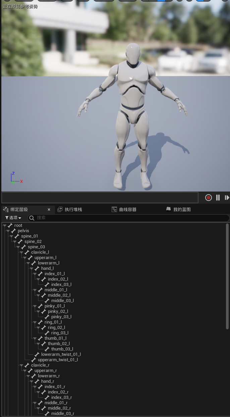
Task: Click the bone icon of lowerarm_r
Action: [34, 376]
